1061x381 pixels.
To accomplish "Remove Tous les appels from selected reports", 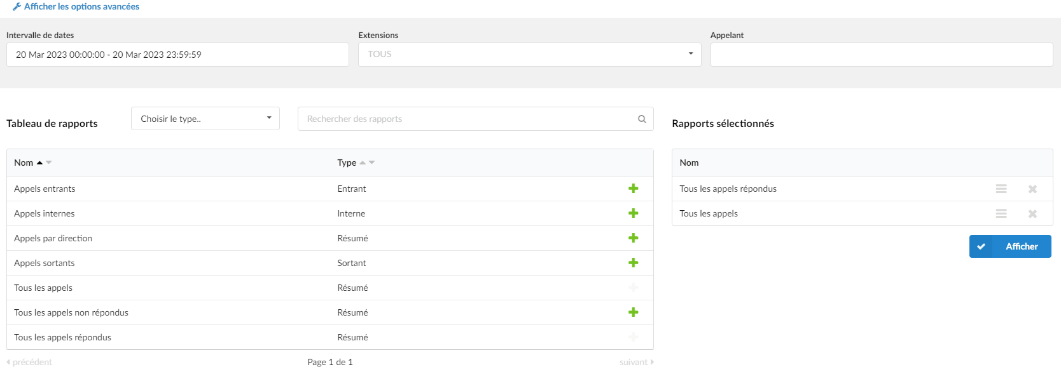I will coord(1032,214).
